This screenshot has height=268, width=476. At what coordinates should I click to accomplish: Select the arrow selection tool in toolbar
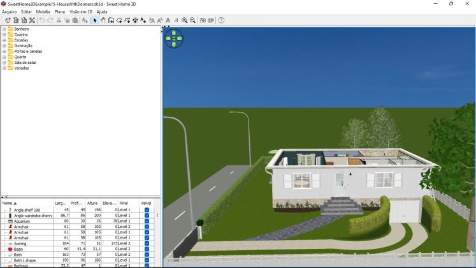pos(94,20)
